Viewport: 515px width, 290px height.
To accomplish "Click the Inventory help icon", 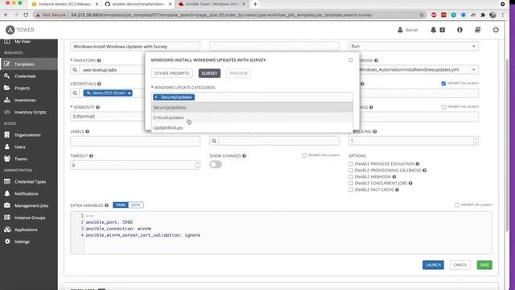I will [99, 60].
